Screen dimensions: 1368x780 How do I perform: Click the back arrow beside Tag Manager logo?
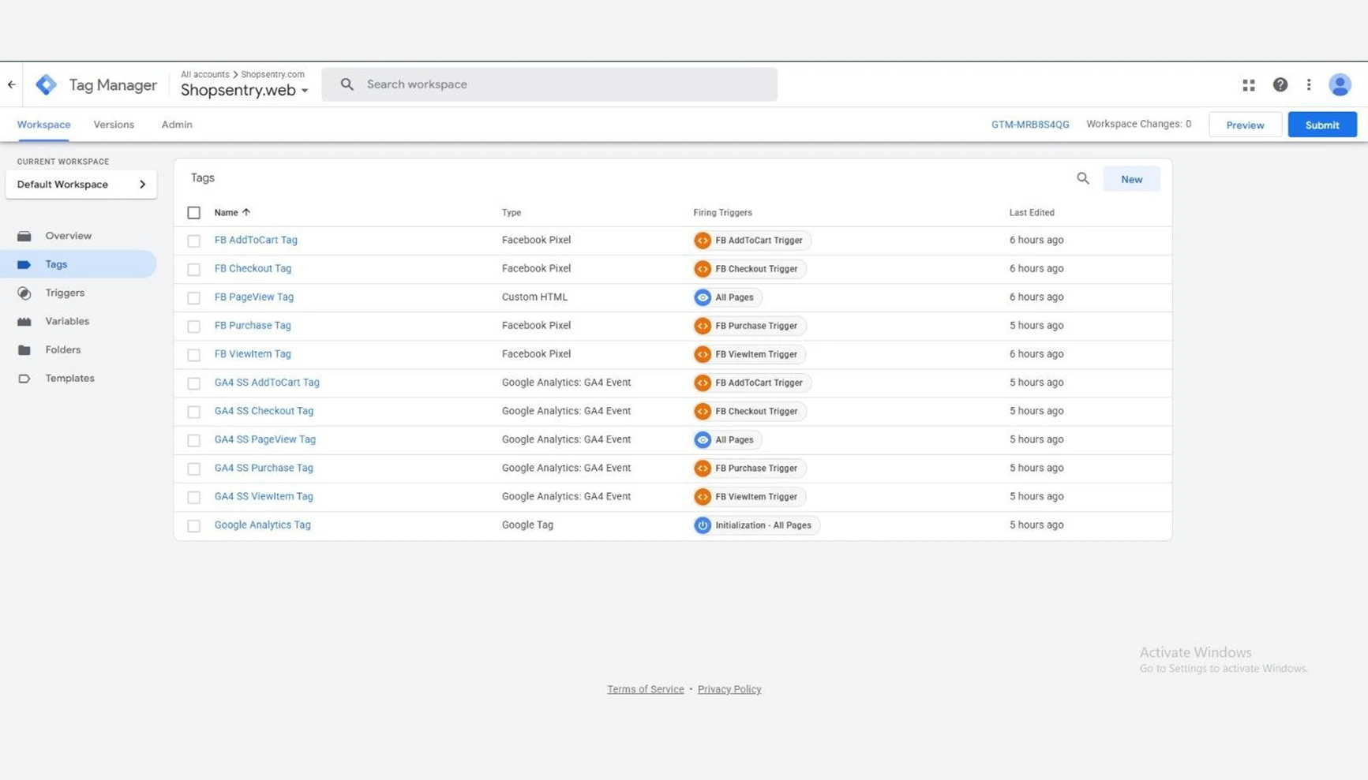(x=11, y=84)
